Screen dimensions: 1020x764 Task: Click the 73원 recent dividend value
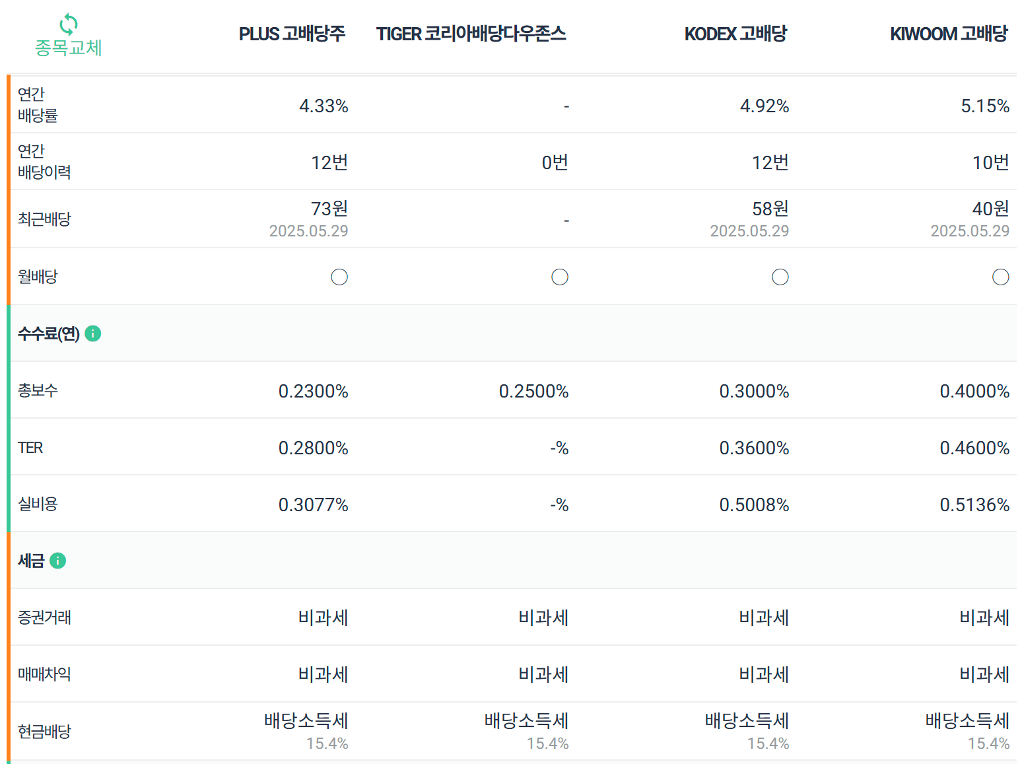pos(329,209)
